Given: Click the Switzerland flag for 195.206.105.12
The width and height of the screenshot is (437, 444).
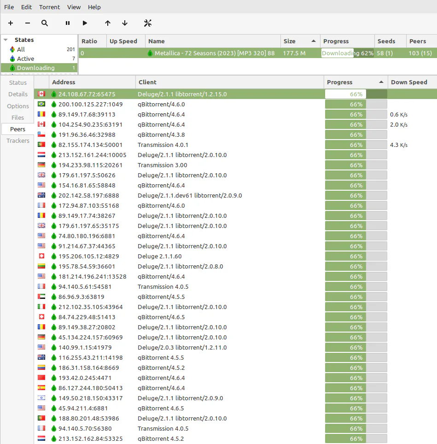Looking at the screenshot, I should [41, 256].
